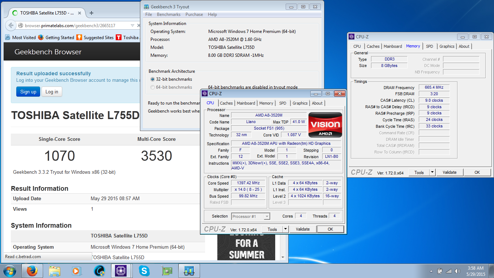Open Graphics tab in Memory CPU-Z window
This screenshot has width=494, height=278.
tap(447, 46)
